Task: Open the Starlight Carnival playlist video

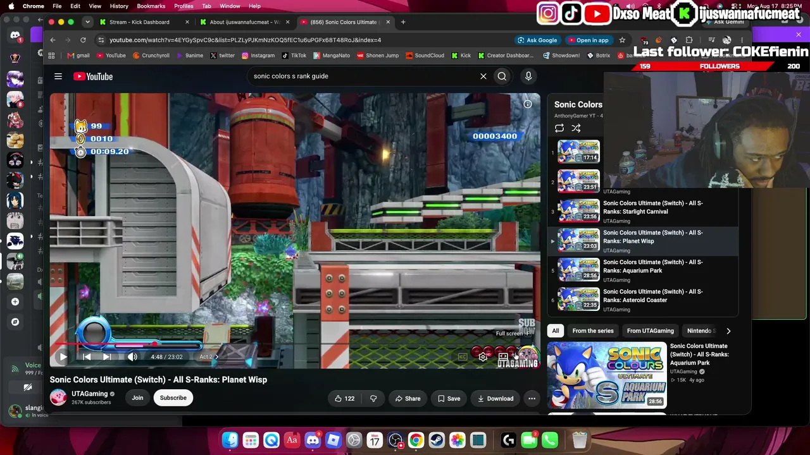Action: coord(643,212)
